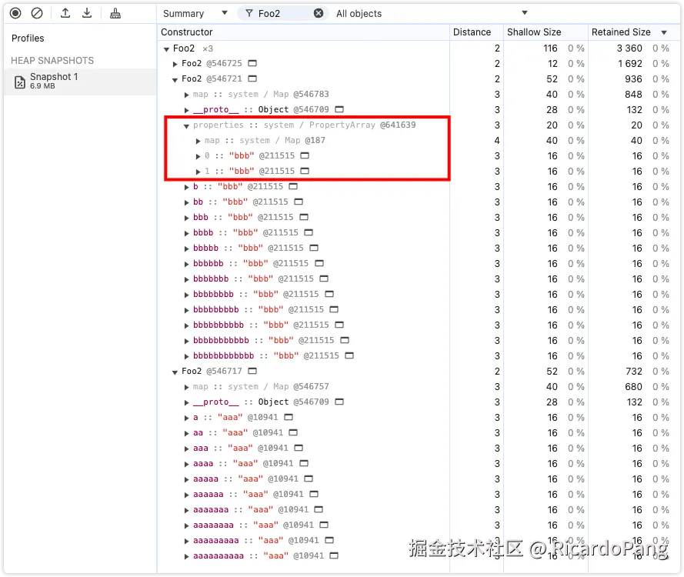The width and height of the screenshot is (684, 577).
Task: Select the bbbbbbbbbbbb :: "bbb" property row
Action: pos(419,355)
